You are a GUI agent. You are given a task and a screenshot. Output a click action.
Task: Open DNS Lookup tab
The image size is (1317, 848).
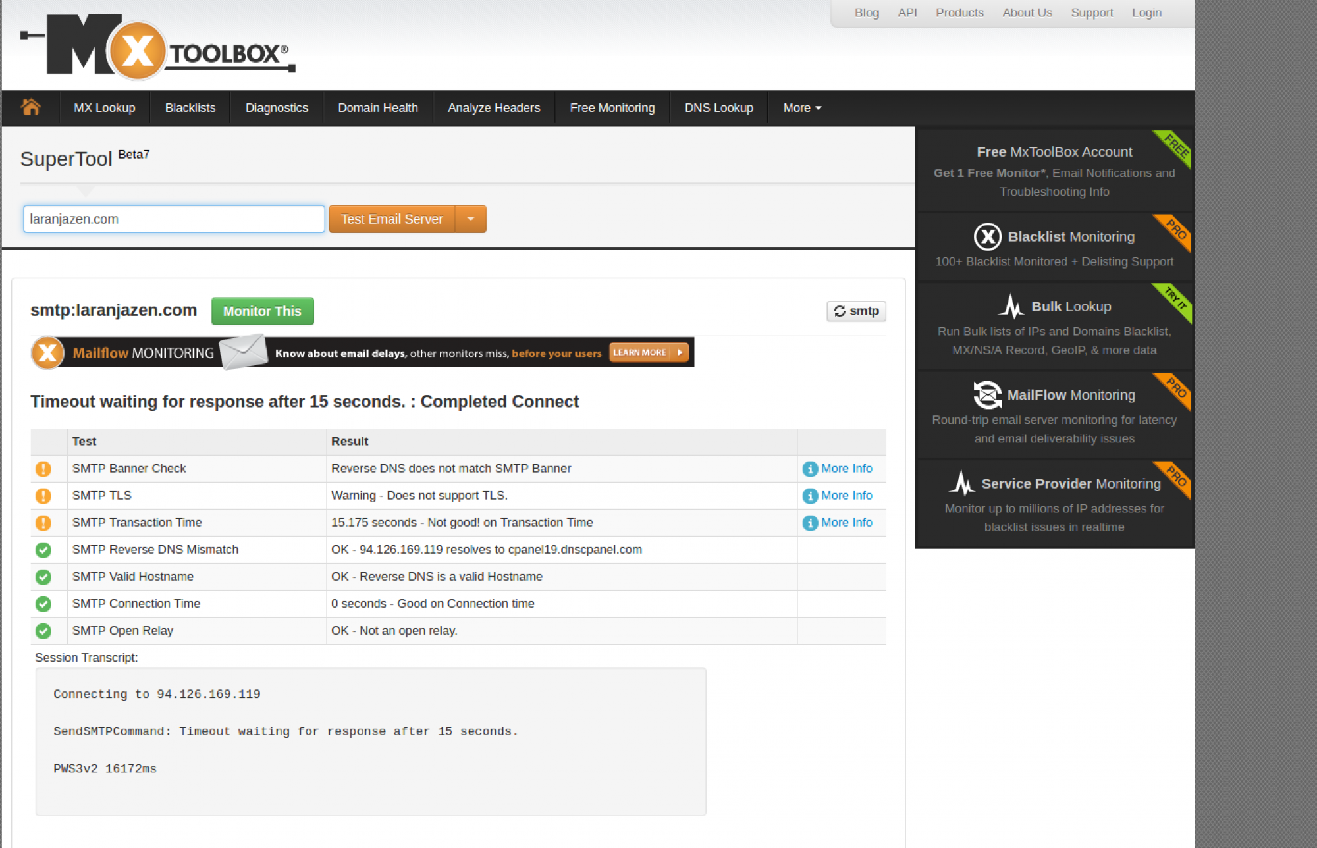tap(719, 108)
